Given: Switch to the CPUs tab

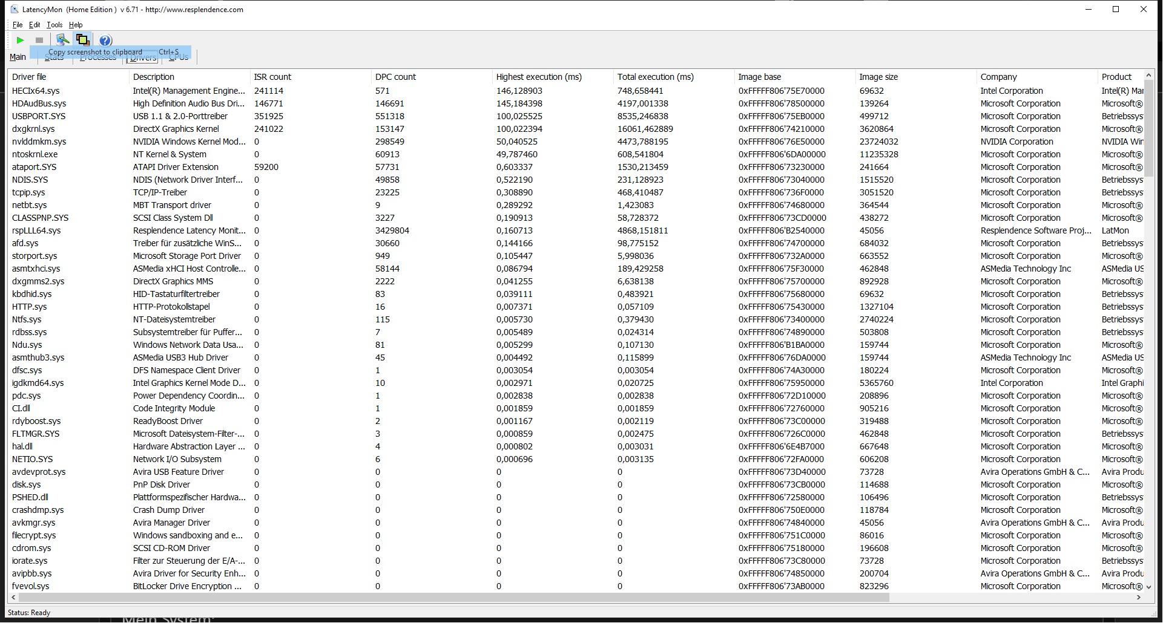Looking at the screenshot, I should [179, 57].
